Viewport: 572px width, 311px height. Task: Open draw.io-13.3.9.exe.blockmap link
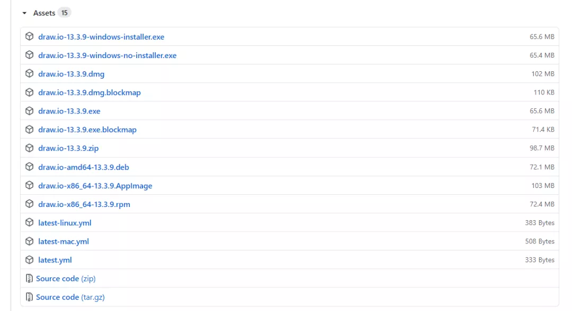click(87, 129)
